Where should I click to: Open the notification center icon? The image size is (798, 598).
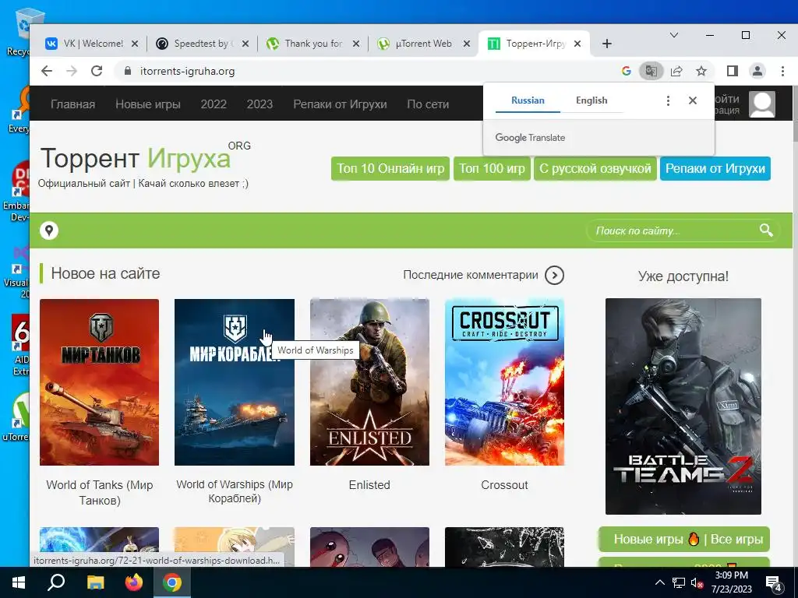[774, 582]
